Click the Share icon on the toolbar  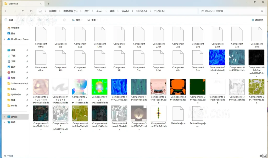pos(56,20)
